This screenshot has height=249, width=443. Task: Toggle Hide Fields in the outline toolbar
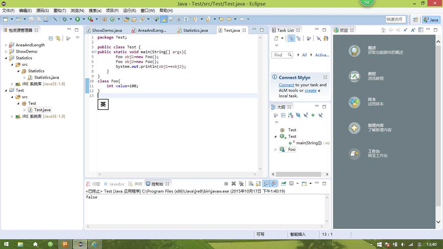pos(298,115)
